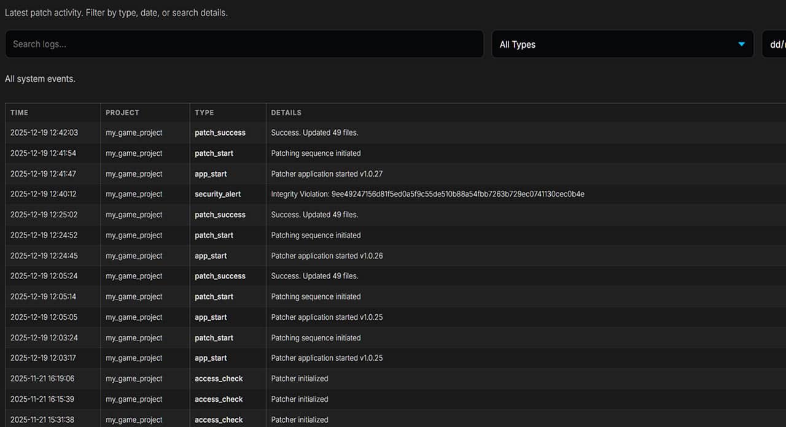The image size is (786, 427).
Task: Select the timestamp 2025-12-19 12:03:17
Action: click(x=44, y=358)
